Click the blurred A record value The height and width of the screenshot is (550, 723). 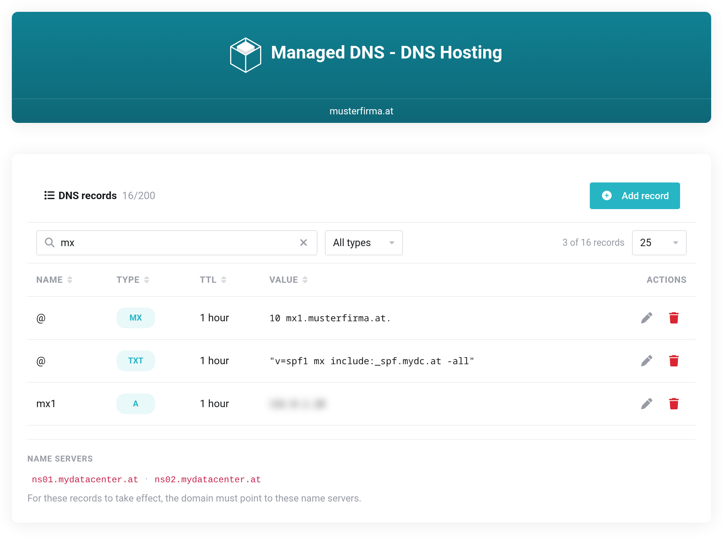[298, 404]
